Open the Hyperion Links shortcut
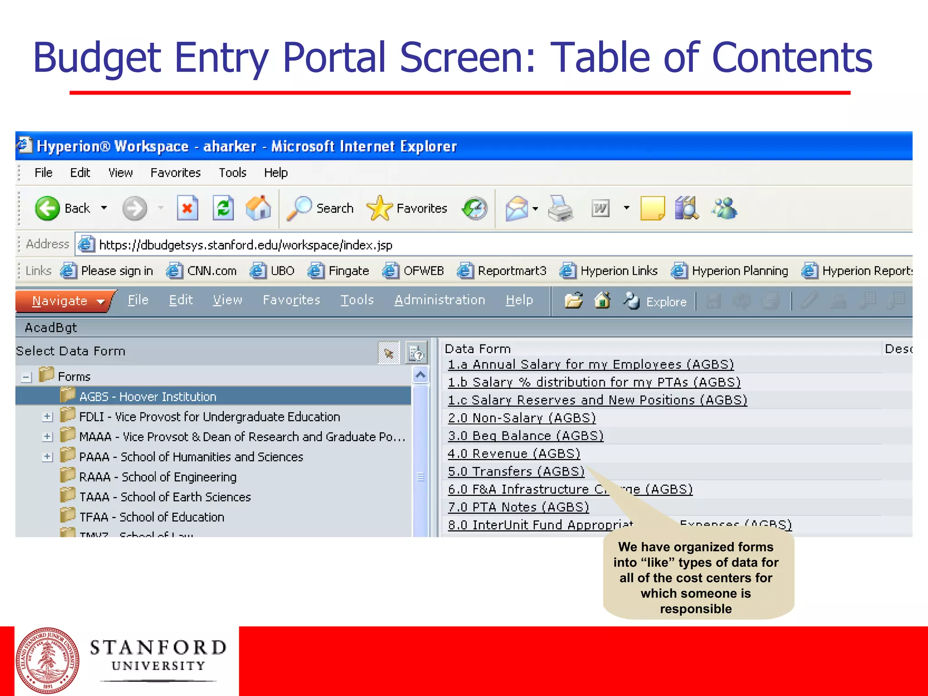 point(609,271)
